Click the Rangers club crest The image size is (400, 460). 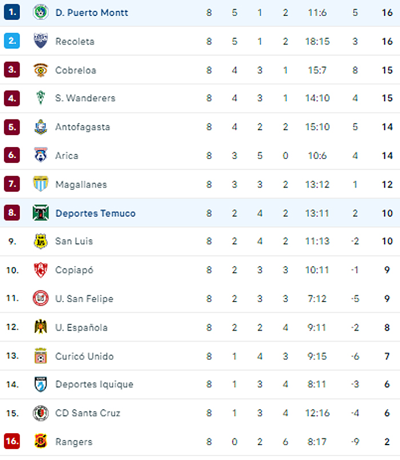click(x=41, y=442)
